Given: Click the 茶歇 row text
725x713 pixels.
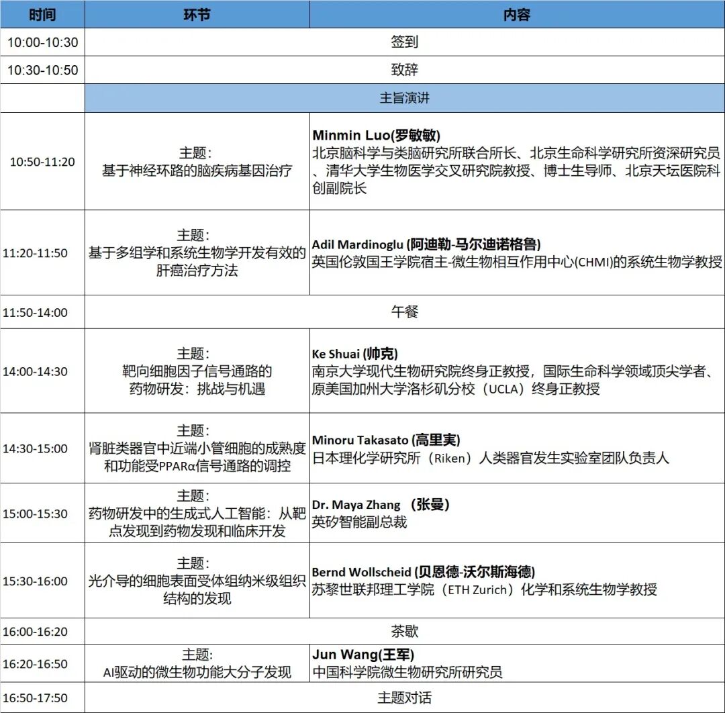Looking at the screenshot, I should 404,631.
